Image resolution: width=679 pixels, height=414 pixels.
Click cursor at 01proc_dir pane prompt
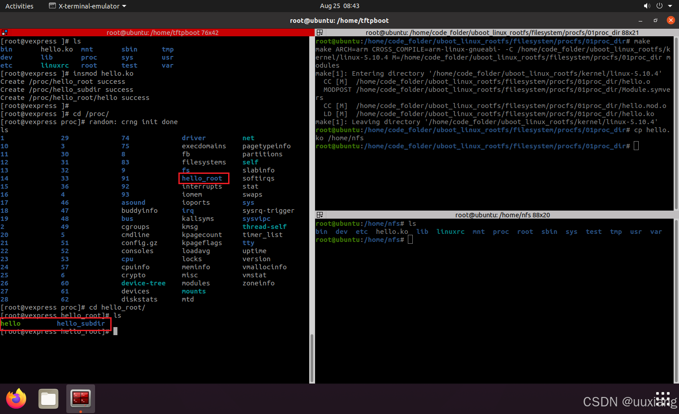click(636, 146)
